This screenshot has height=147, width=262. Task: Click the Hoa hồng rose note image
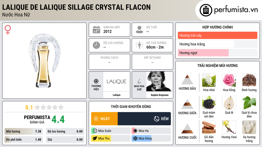point(229,80)
